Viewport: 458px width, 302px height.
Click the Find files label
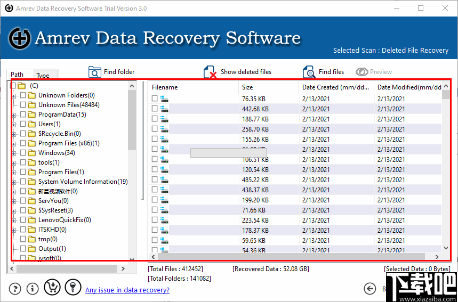331,72
